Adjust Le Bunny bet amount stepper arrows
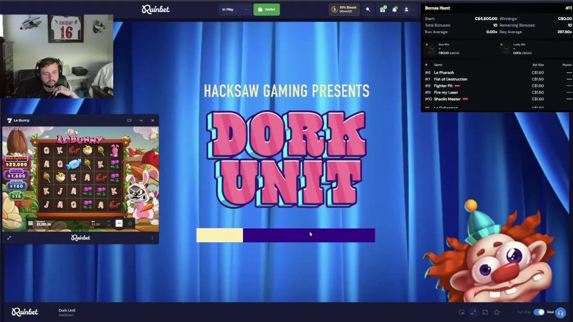 (x=108, y=223)
